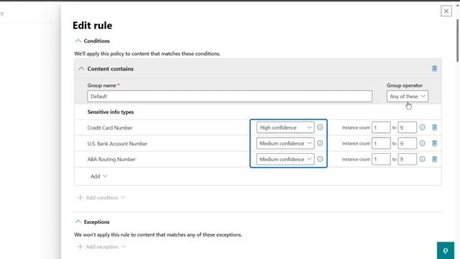
Task: Show confidence info for ABA Routing Number
Action: point(320,159)
